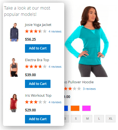The height and width of the screenshot is (130, 118).
Task: Open Josie Yoga Jacket product title
Action: tap(38, 25)
